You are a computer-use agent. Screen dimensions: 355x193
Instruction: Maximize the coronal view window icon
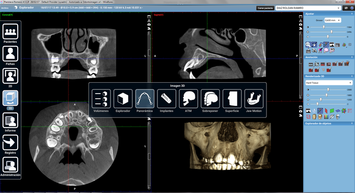[x=149, y=16]
